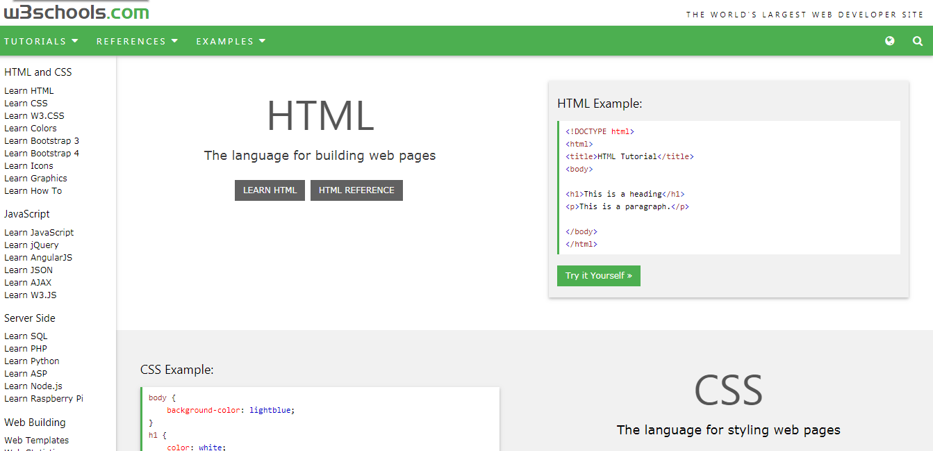The image size is (933, 451).
Task: Open the Learn Icons link
Action: tap(28, 166)
